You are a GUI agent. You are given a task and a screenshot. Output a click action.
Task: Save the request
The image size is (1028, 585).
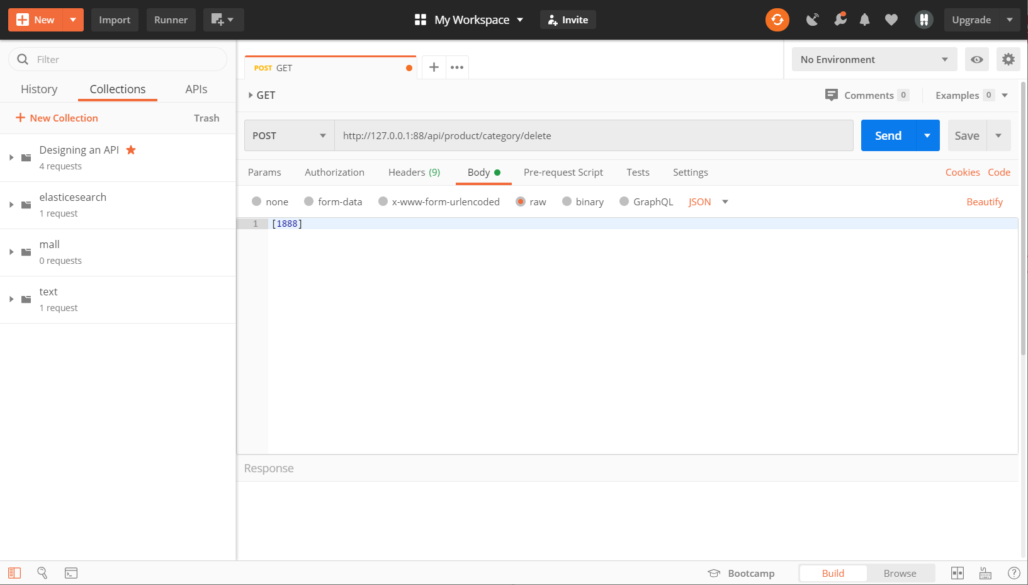(967, 135)
